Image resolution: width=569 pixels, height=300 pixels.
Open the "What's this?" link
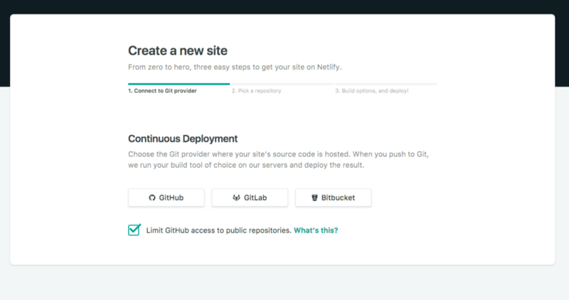pos(316,230)
